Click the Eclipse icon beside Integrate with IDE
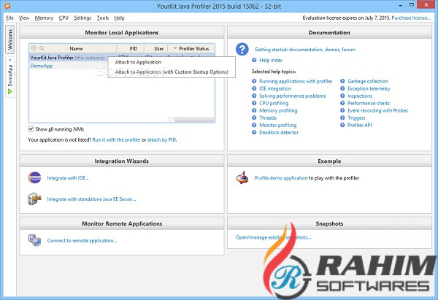This screenshot has height=300, width=438. [x=34, y=177]
